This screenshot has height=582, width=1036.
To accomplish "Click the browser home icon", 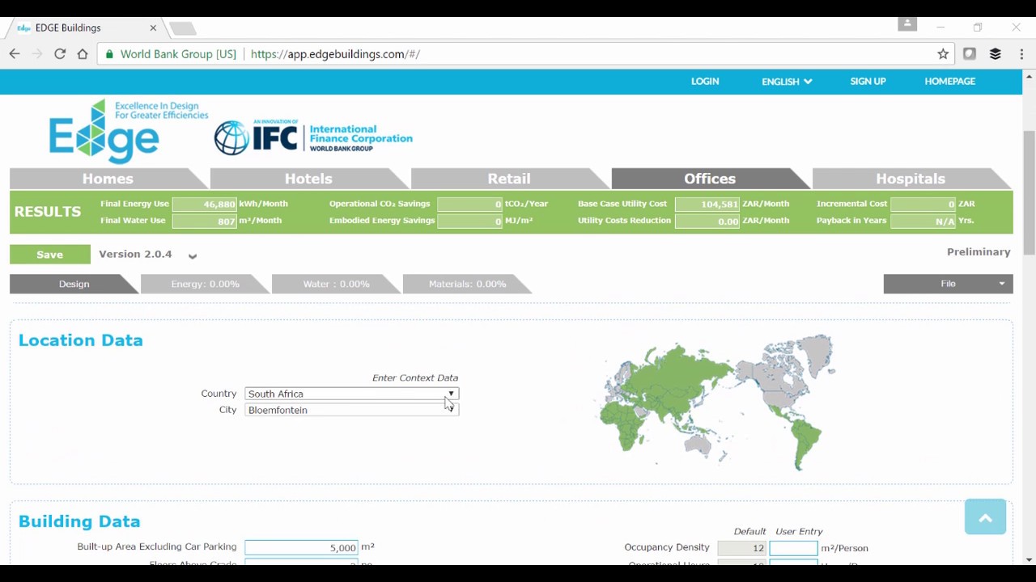I will [x=83, y=54].
